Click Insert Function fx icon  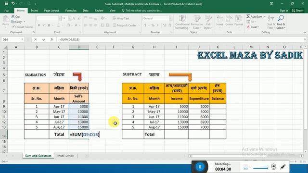[51, 39]
